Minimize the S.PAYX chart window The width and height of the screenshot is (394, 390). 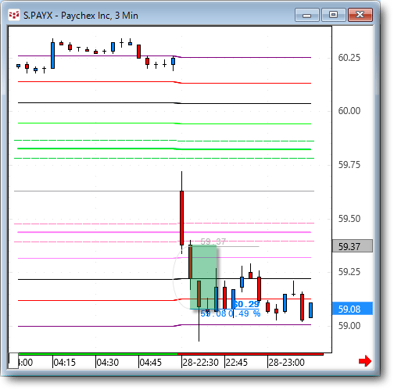307,15
